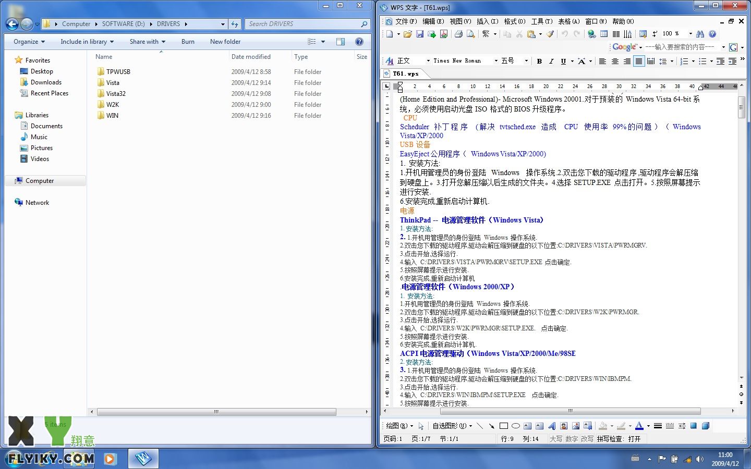Open the 自选图形 AutoShapes dropdown
Screen dimensions: 751x469
tap(452, 426)
